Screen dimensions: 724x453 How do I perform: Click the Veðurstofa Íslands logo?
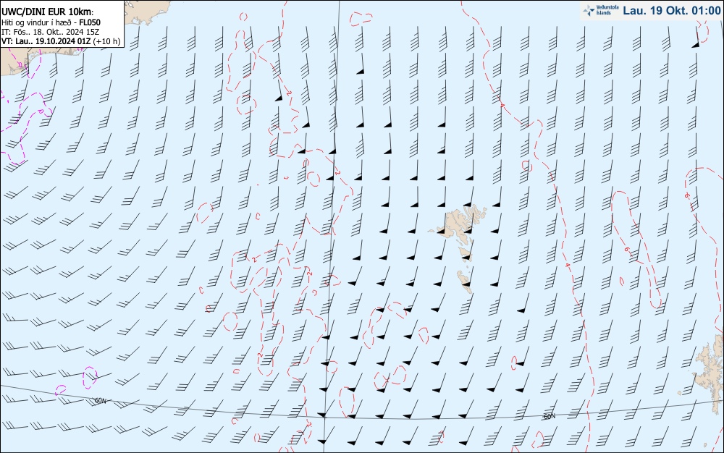click(x=599, y=10)
